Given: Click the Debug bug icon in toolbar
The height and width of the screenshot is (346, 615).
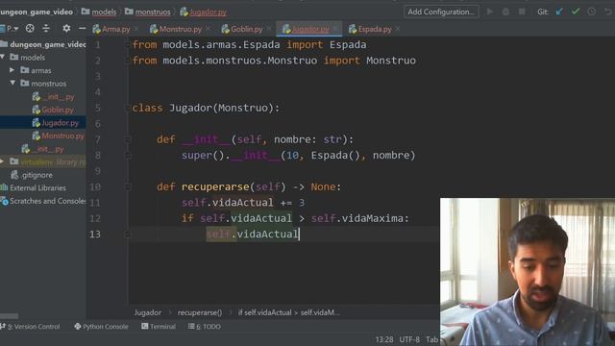Looking at the screenshot, I should click(505, 12).
